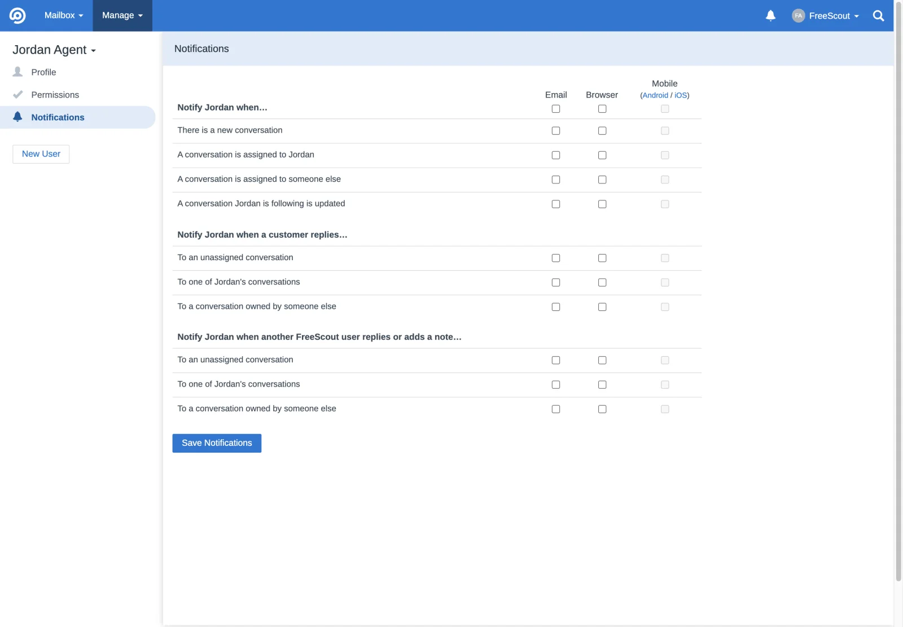Click the New User button
This screenshot has width=903, height=627.
(x=41, y=154)
